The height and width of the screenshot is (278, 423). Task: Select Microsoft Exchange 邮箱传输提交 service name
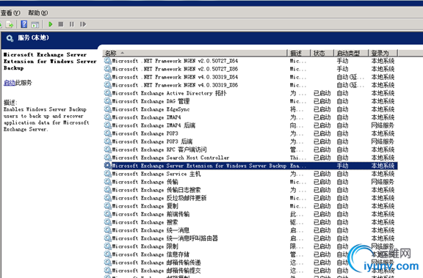[156, 271]
